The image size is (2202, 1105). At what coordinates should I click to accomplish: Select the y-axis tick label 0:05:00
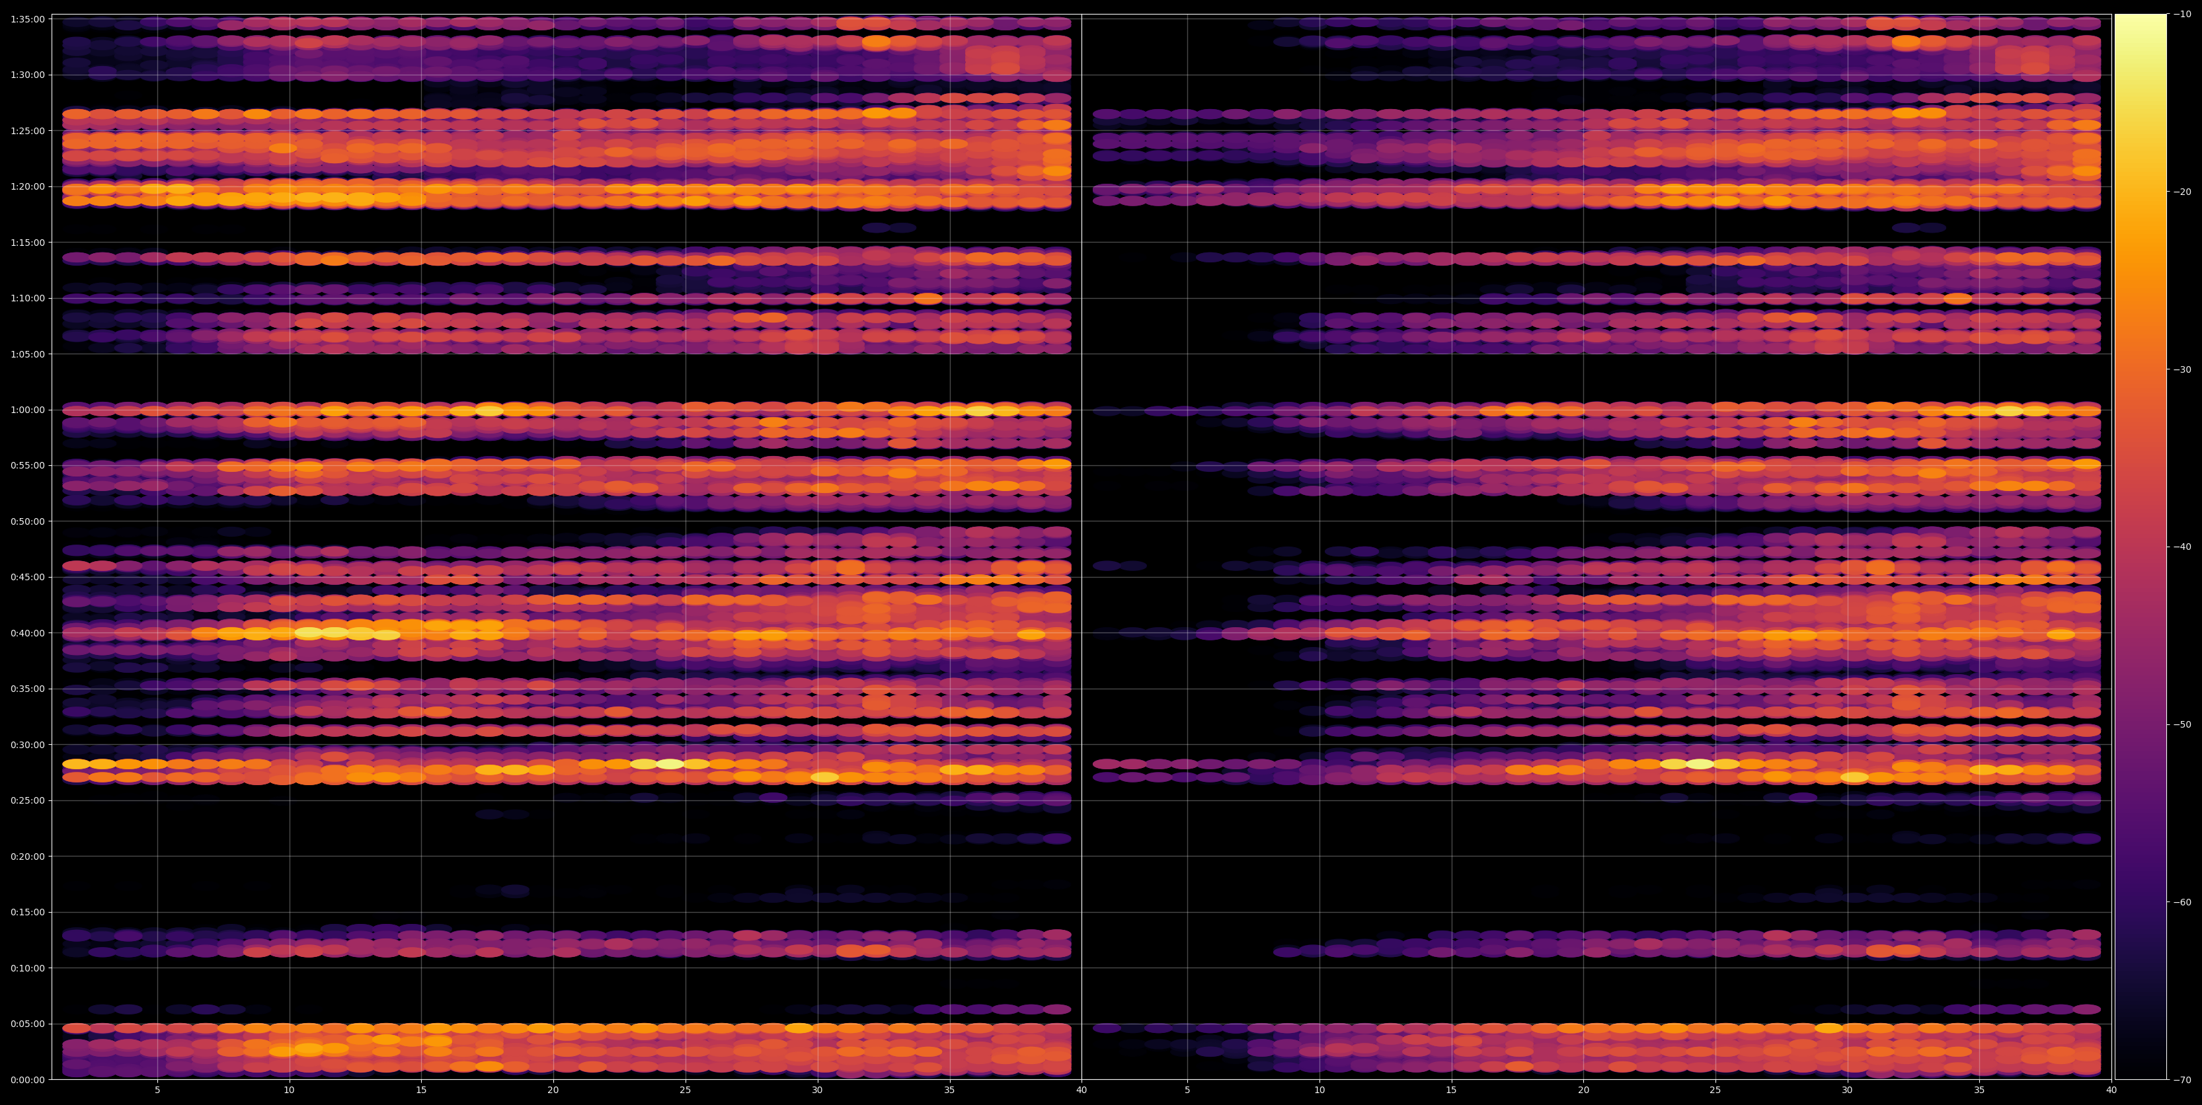pyautogui.click(x=27, y=1024)
